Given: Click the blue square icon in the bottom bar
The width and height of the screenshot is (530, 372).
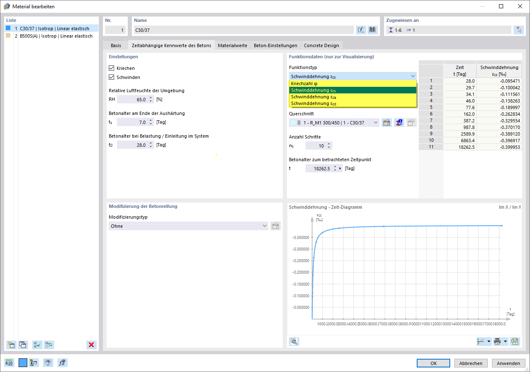Looking at the screenshot, I should 23,363.
